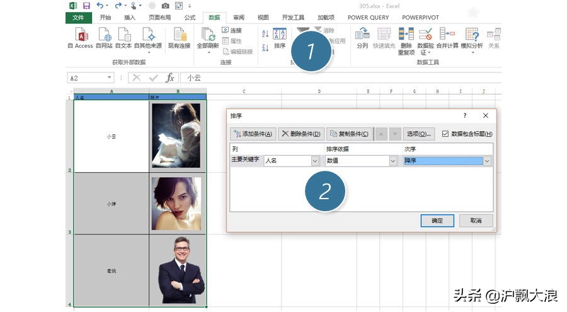This screenshot has width=567, height=312.
Task: Toggle 数据包含标题 checkbox
Action: point(445,134)
